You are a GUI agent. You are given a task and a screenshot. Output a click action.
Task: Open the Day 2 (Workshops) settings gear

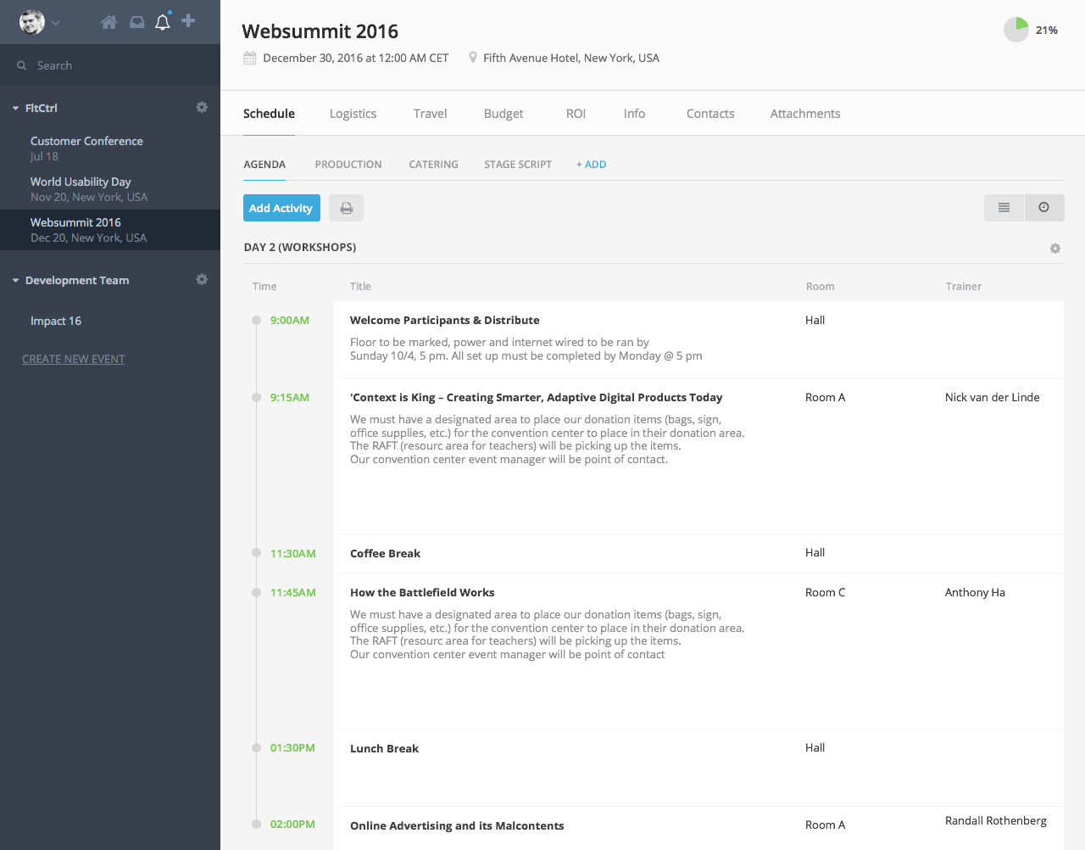tap(1054, 248)
